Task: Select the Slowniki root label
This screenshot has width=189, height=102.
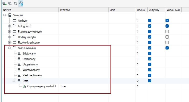Action: coord(18,15)
